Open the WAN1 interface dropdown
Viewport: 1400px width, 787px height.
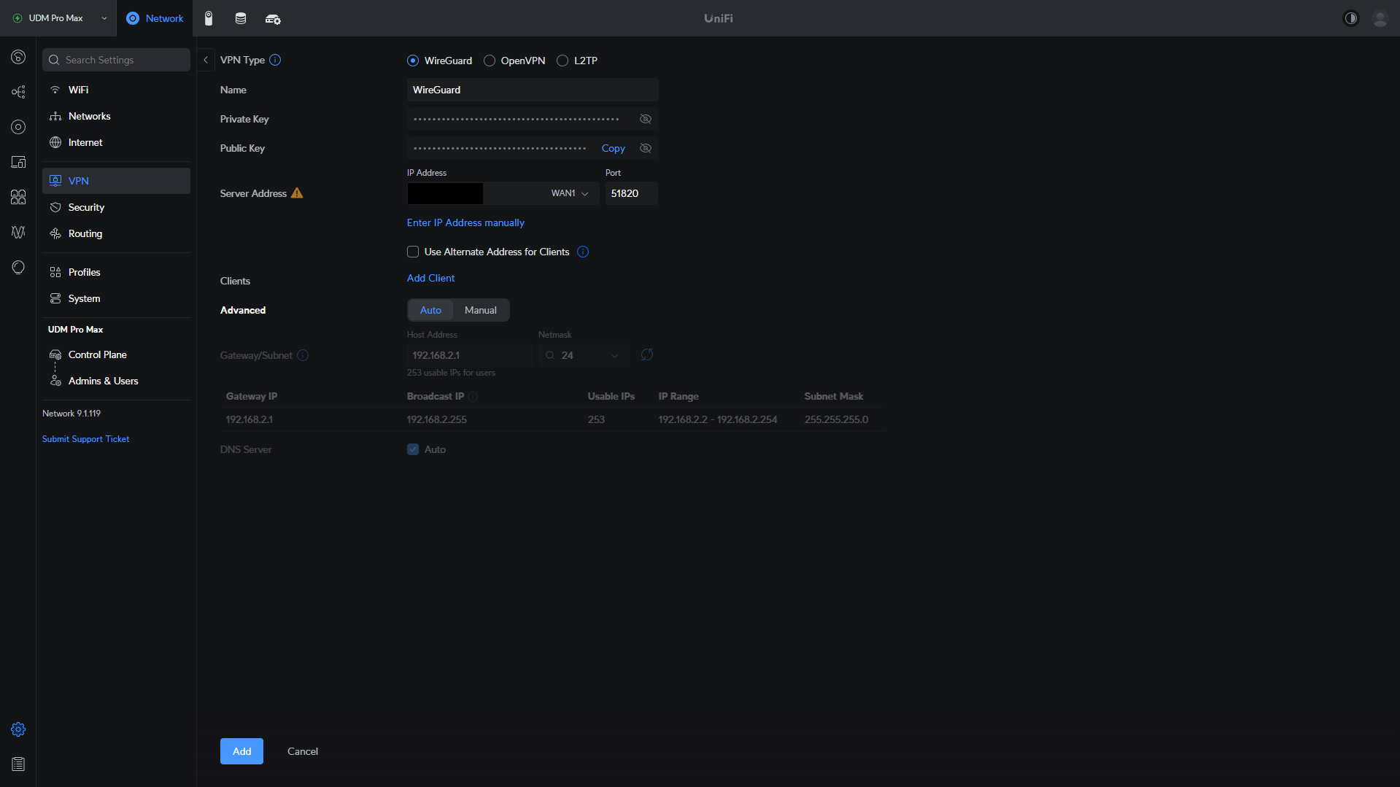pos(570,193)
